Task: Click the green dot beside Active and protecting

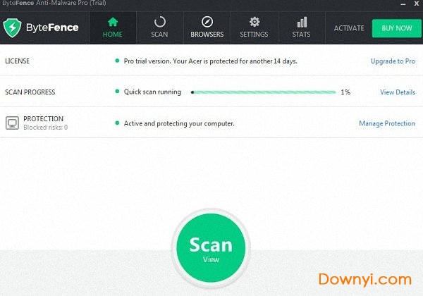Action: click(117, 123)
